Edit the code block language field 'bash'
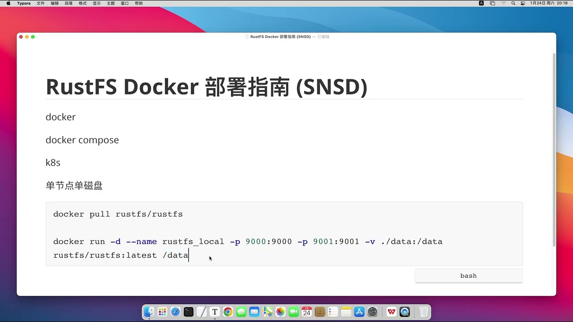Image resolution: width=573 pixels, height=322 pixels. point(469,276)
